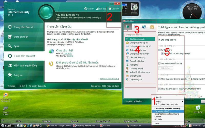Choose Cấu hình in tray context menu
The height and width of the screenshot is (128, 205).
[x=168, y=117]
